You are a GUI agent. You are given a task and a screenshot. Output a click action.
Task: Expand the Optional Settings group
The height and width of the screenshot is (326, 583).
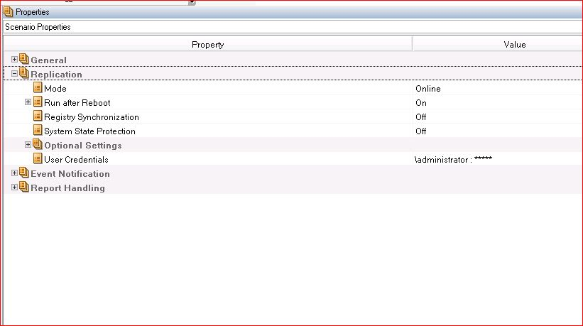point(28,145)
